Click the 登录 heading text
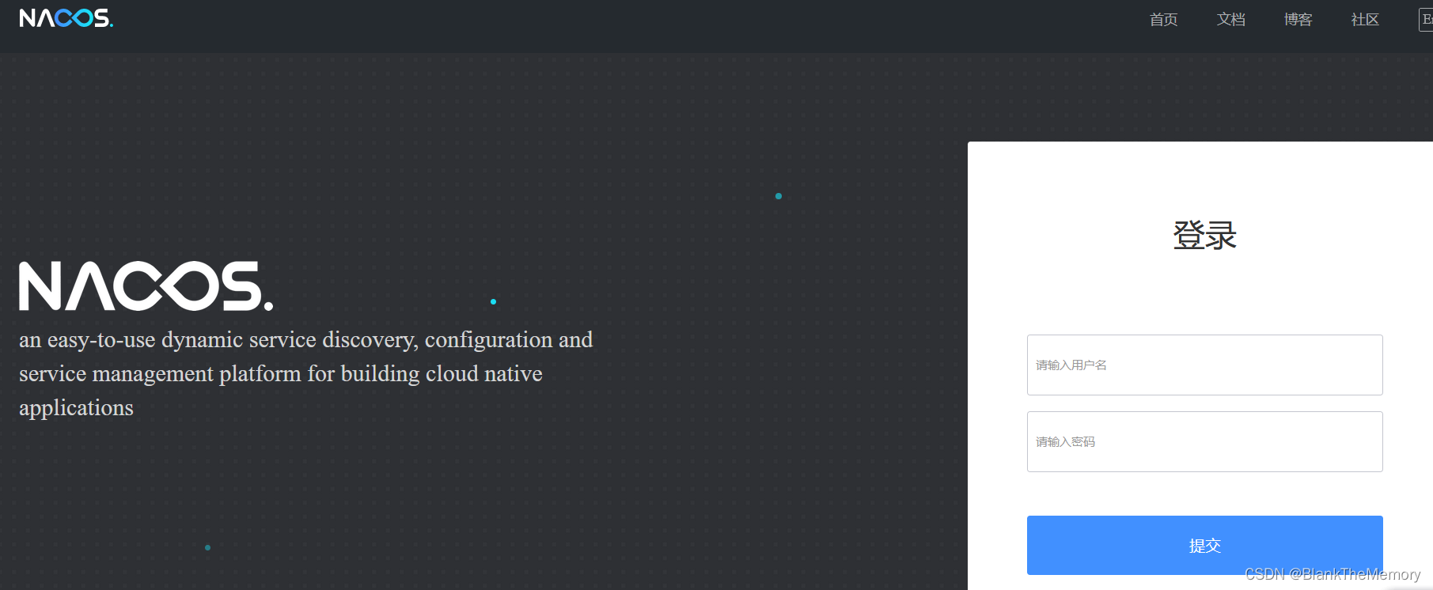This screenshot has height=590, width=1433. [x=1204, y=236]
